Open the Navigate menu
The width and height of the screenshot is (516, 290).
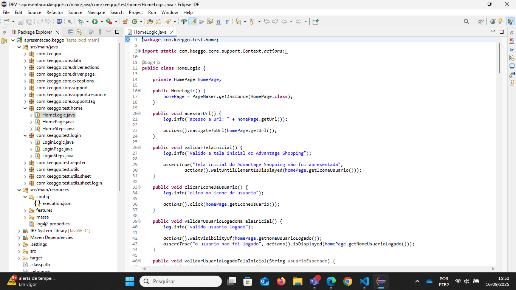click(96, 12)
